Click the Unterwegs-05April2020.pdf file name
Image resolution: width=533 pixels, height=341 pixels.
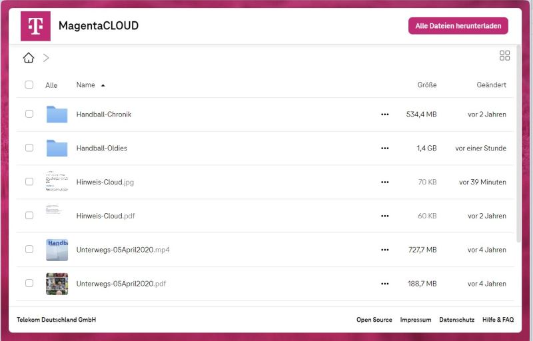121,284
